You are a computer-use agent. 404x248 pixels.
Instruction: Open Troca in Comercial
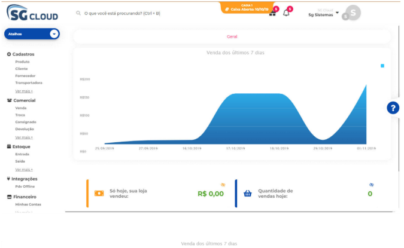click(x=20, y=115)
